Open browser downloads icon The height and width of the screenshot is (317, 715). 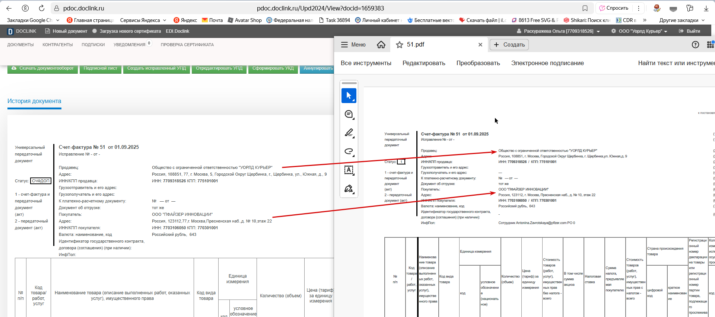pos(706,8)
